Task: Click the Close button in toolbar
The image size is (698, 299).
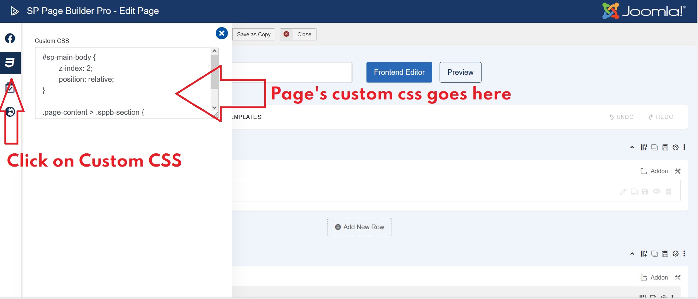Action: pyautogui.click(x=298, y=34)
